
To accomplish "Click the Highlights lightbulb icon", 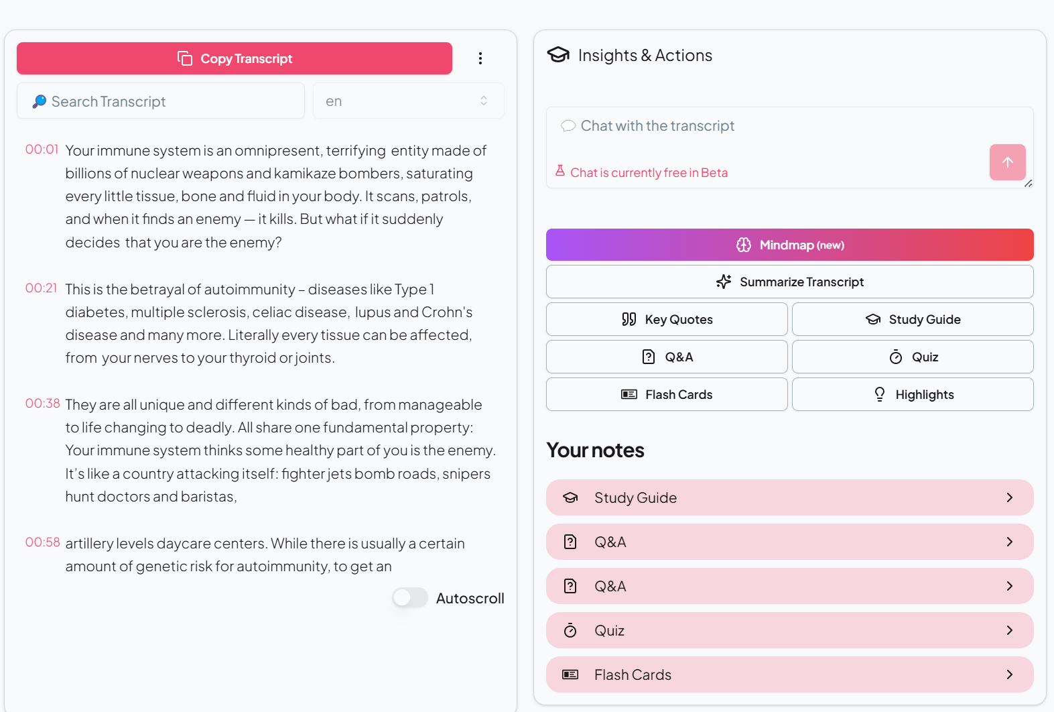I will point(880,394).
